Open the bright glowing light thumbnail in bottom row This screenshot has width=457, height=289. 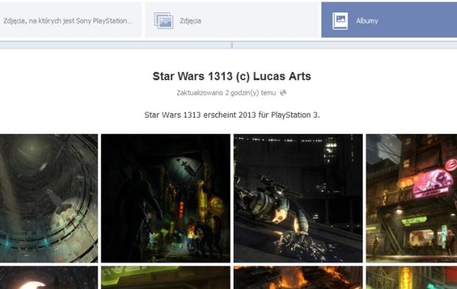[49, 278]
